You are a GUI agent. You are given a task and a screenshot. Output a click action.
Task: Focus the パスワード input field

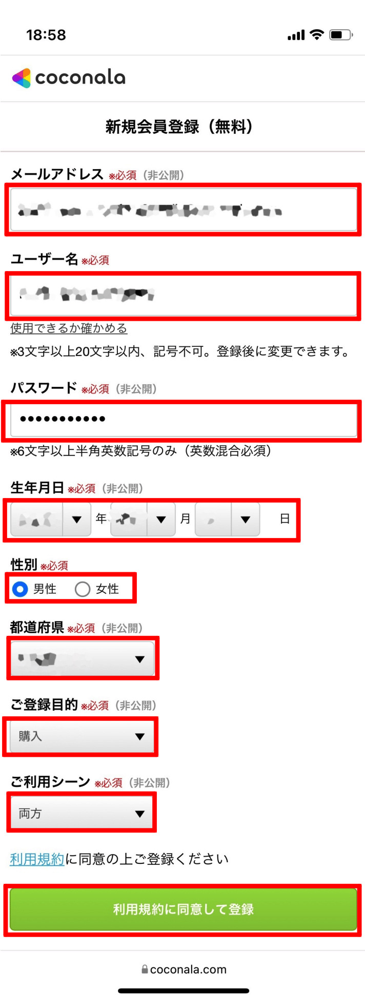point(184,420)
